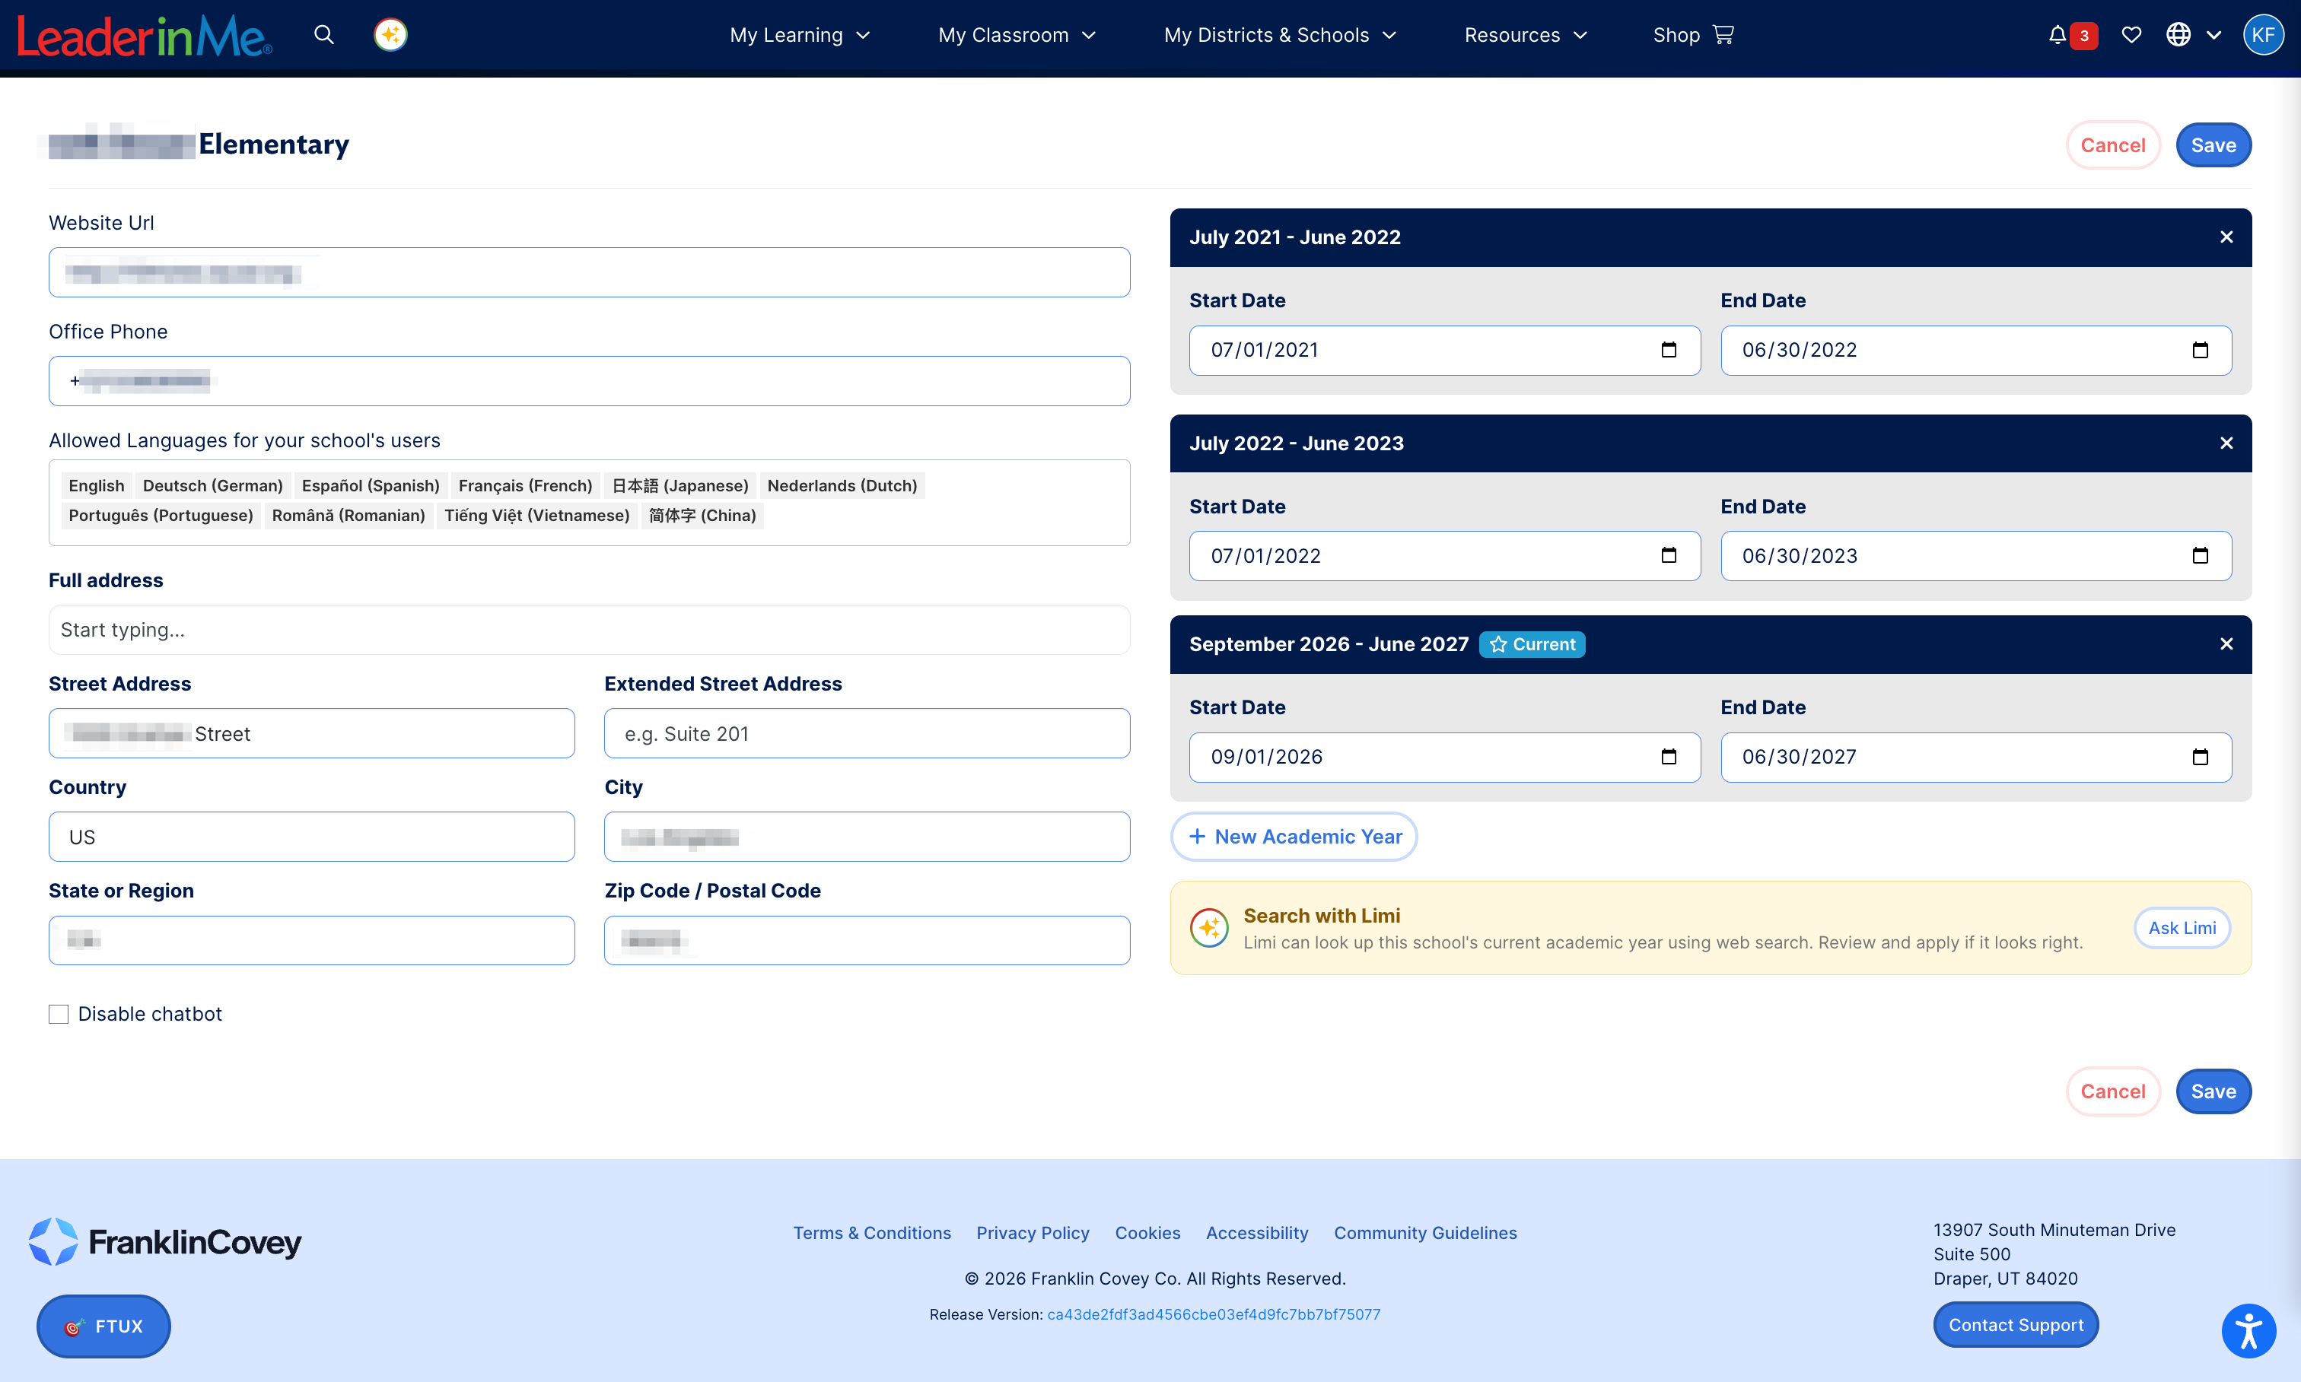The image size is (2301, 1382).
Task: Open calendar picker for 06/30/2027 end date
Action: [x=2201, y=757]
